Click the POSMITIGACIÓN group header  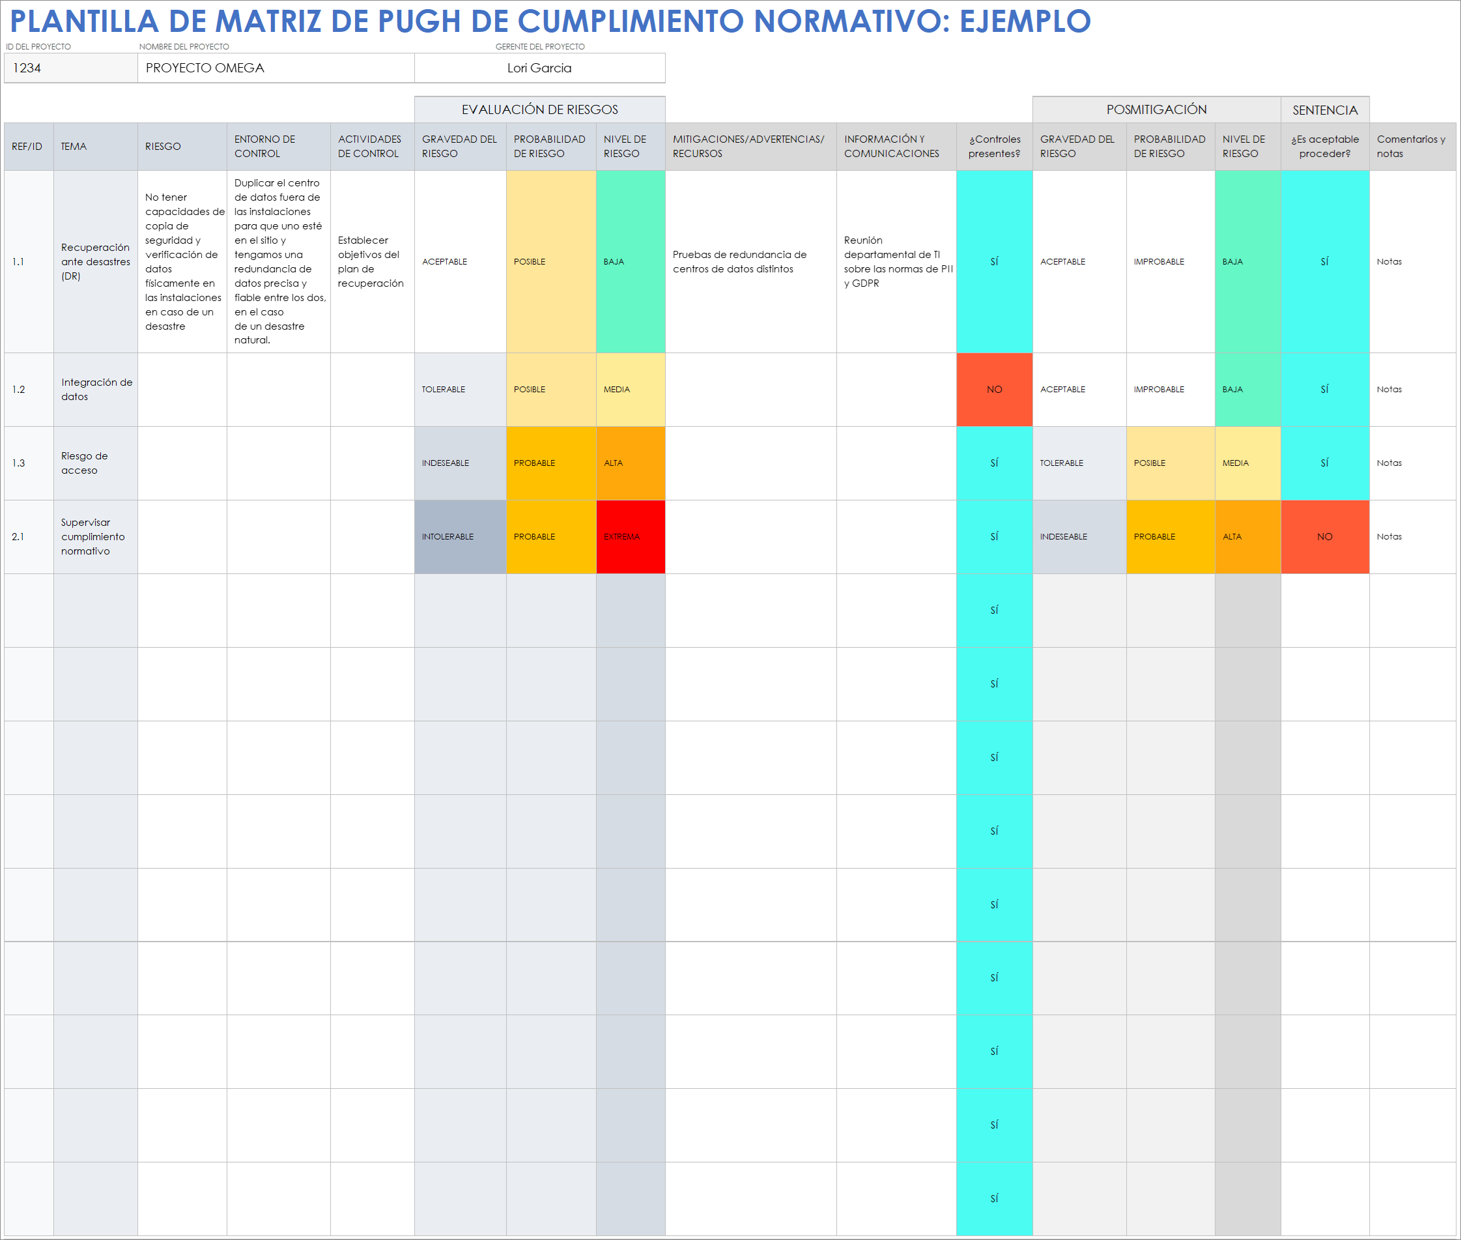(x=1156, y=109)
